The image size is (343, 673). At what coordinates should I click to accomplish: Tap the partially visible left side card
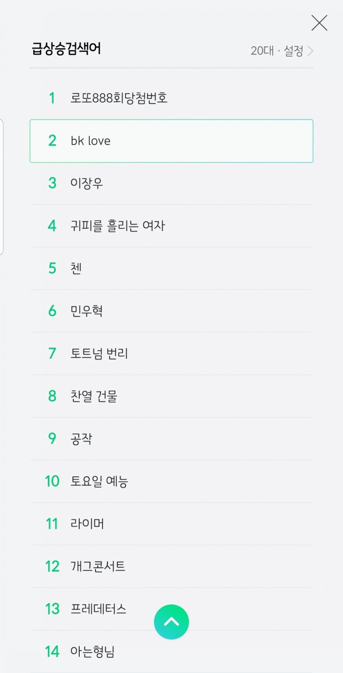pyautogui.click(x=1, y=187)
